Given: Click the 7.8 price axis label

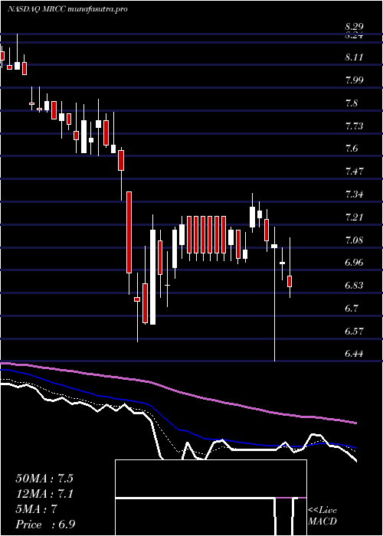Looking at the screenshot, I should 352,103.
